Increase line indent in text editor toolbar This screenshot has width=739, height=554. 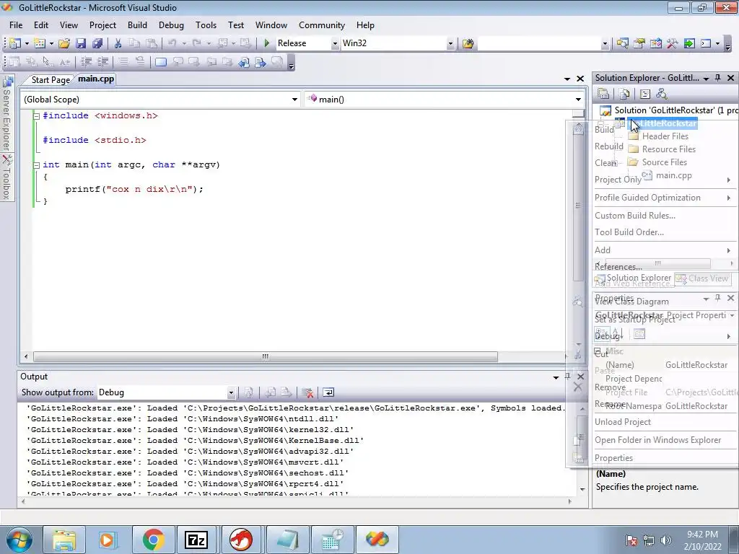102,62
